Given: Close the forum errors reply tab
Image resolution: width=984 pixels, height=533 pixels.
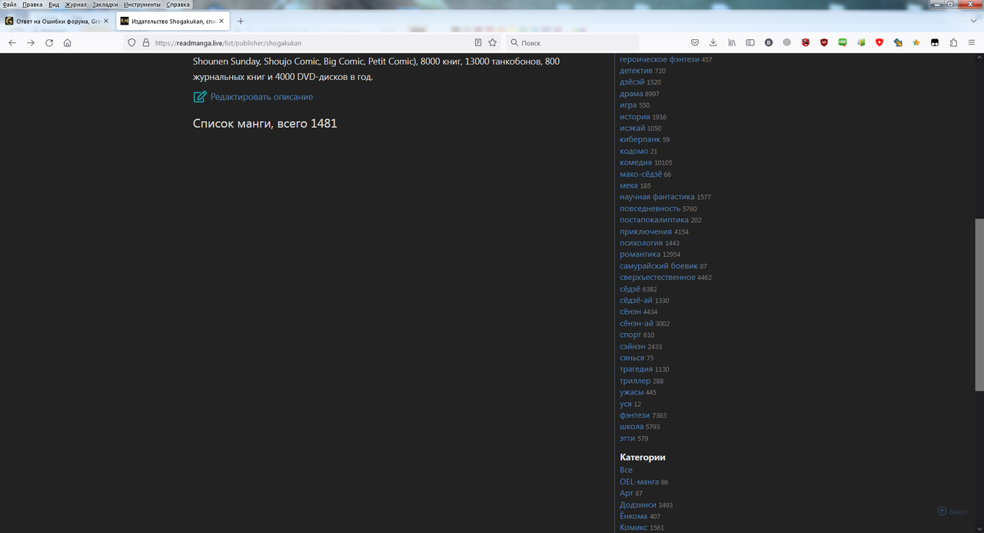Looking at the screenshot, I should click(106, 21).
